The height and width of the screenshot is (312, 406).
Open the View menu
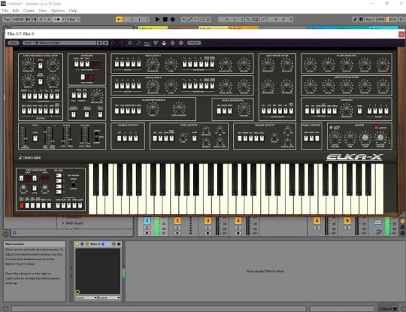[x=42, y=11]
